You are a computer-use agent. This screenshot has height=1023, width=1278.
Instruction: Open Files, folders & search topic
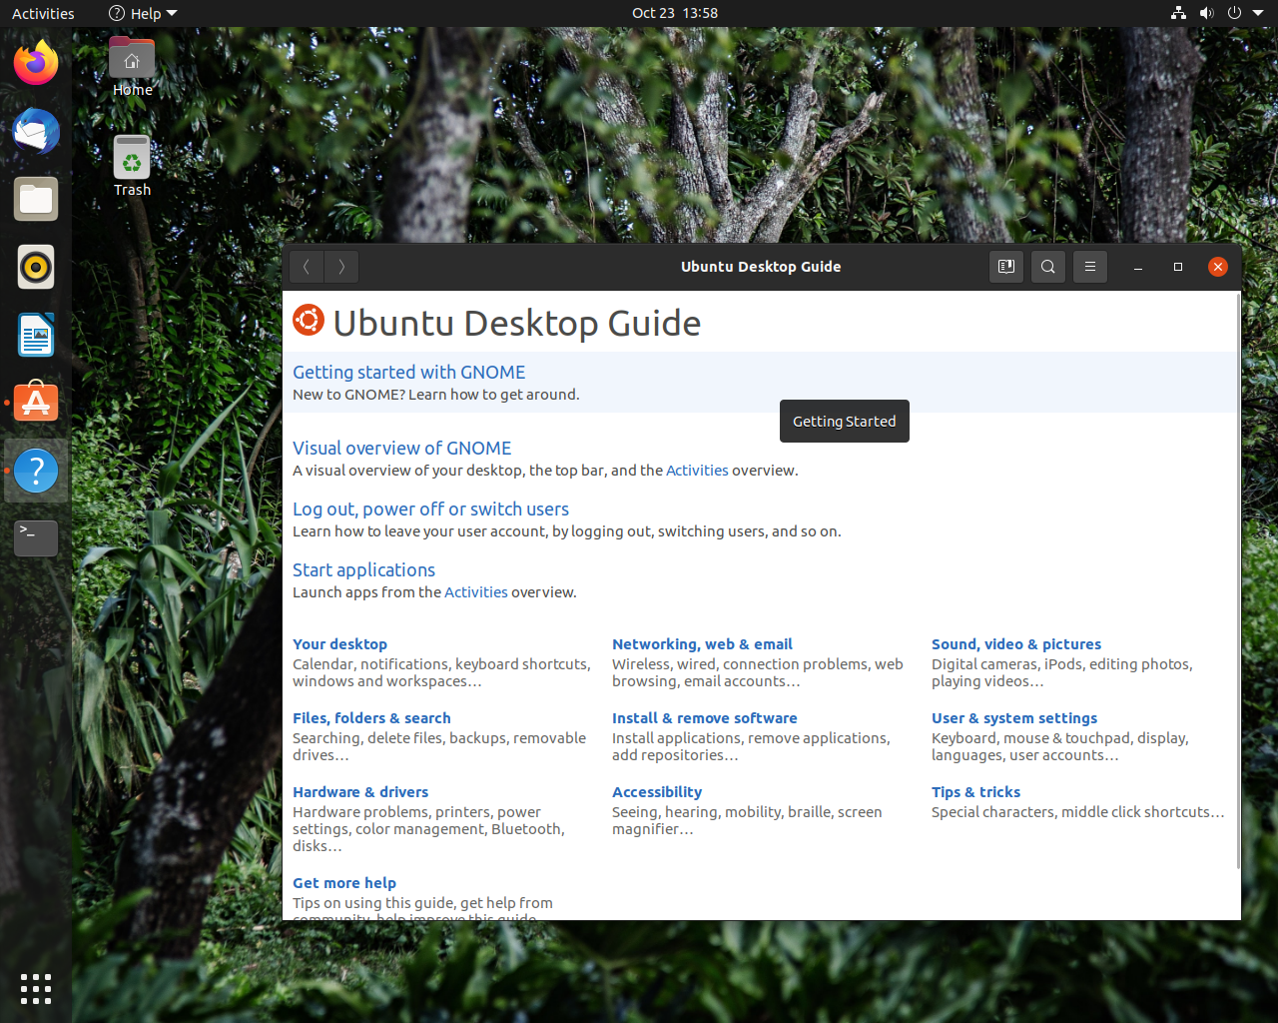(x=371, y=718)
